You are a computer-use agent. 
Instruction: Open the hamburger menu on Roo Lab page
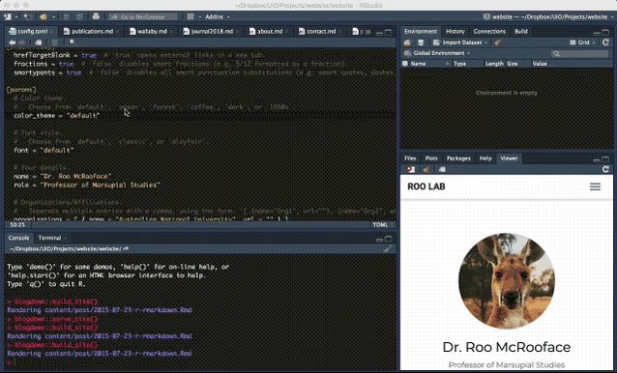pyautogui.click(x=595, y=186)
